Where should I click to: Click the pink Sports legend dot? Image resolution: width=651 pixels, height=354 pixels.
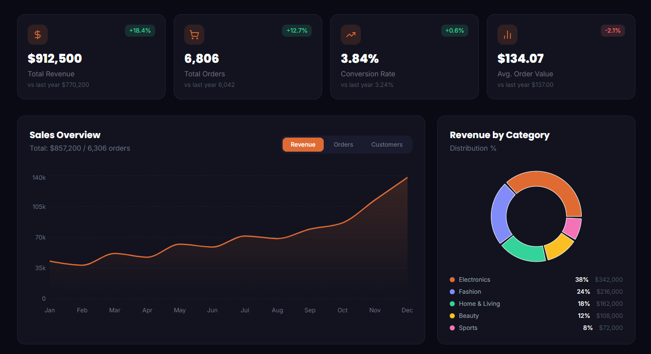[452, 328]
